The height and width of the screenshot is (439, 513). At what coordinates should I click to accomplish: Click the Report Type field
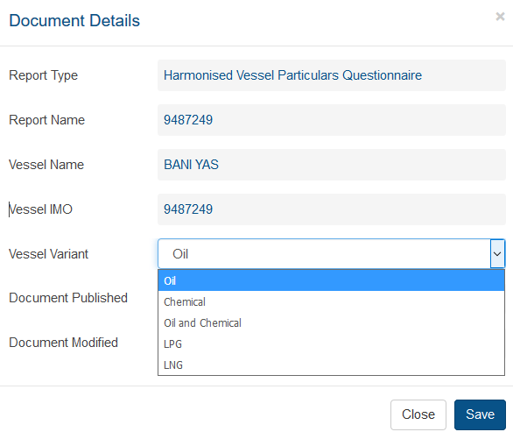coord(332,75)
